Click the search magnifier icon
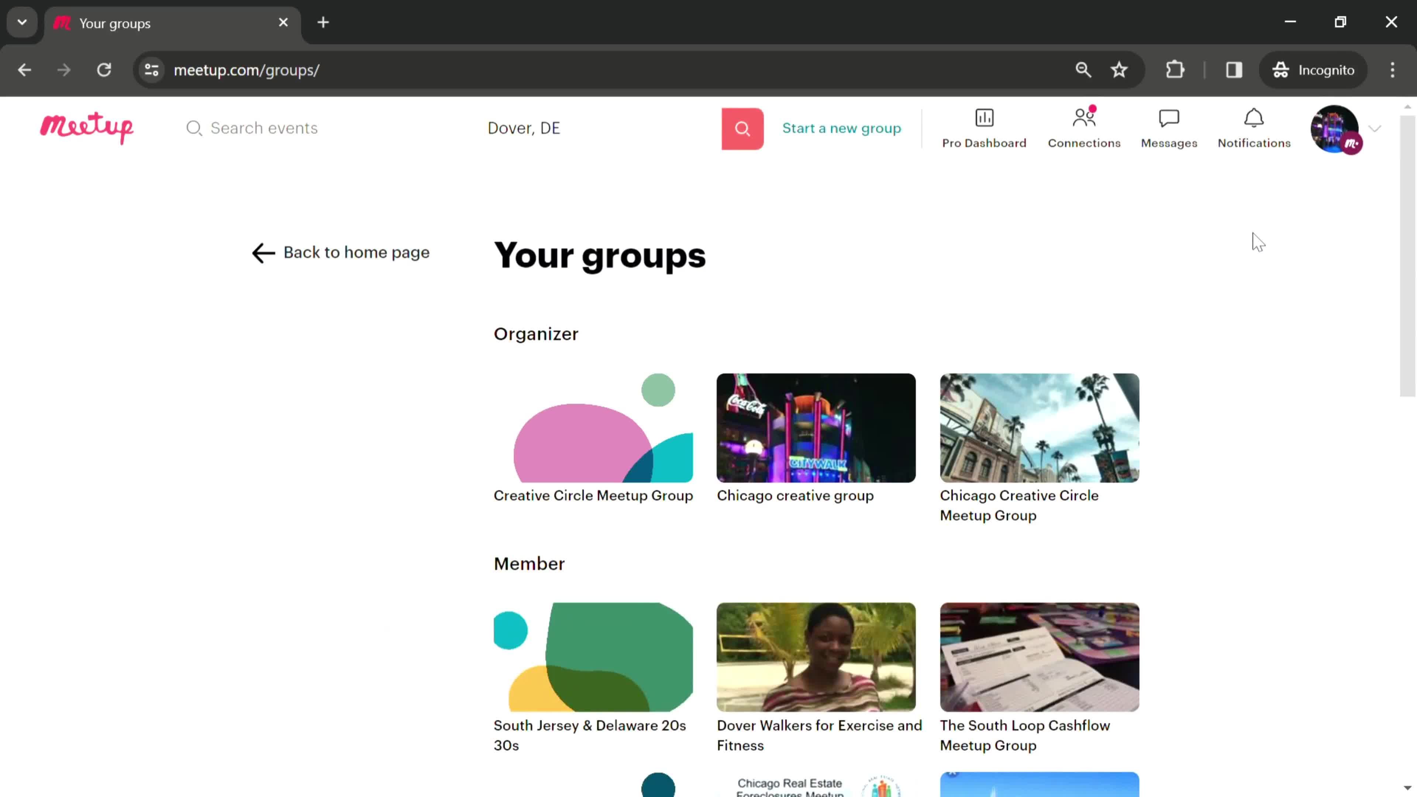Screen dimensions: 1417x797 (742, 127)
